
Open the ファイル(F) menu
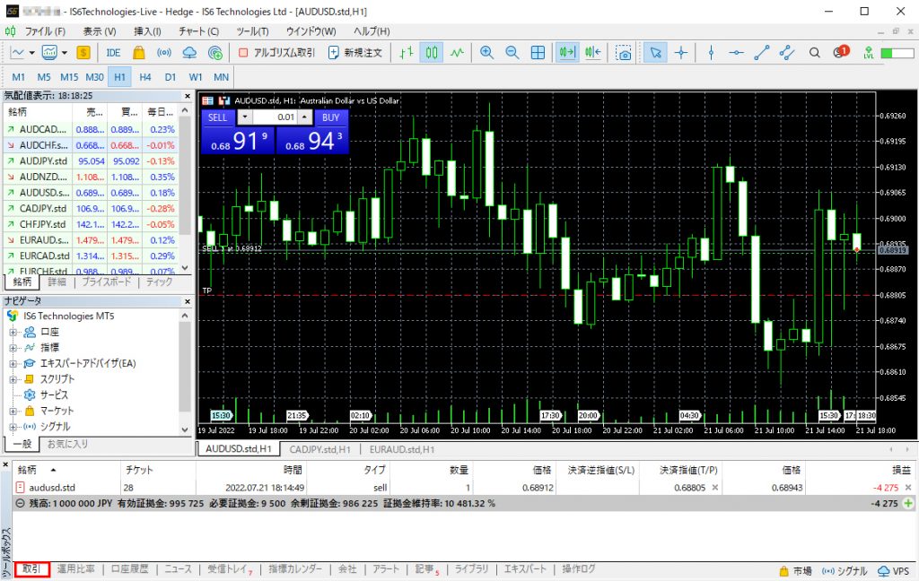(x=45, y=31)
